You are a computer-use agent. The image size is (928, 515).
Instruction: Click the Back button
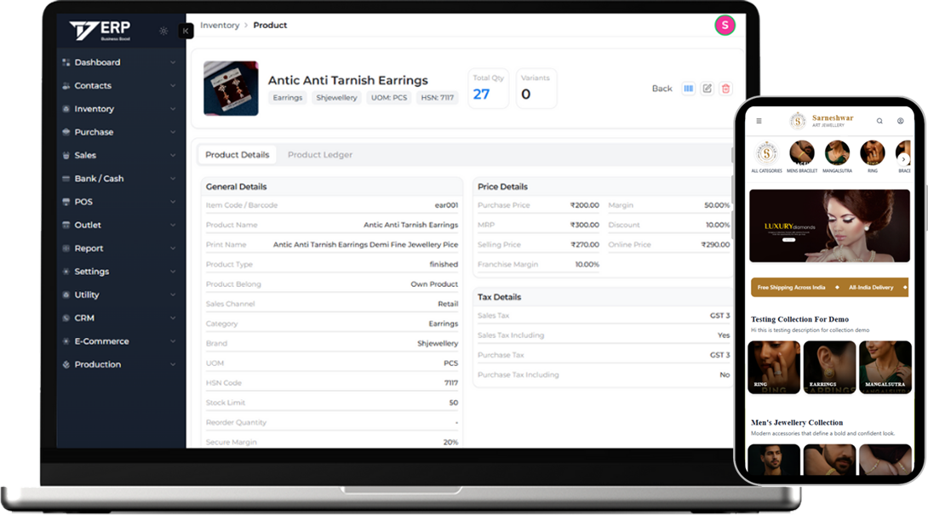(662, 88)
